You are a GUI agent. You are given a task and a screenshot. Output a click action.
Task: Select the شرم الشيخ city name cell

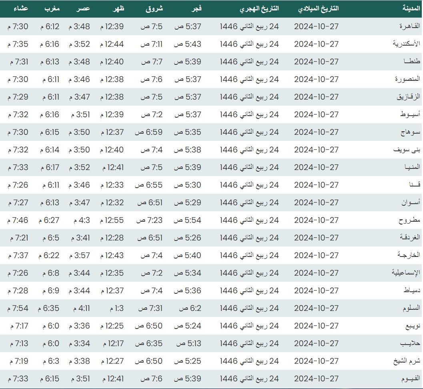coord(406,361)
